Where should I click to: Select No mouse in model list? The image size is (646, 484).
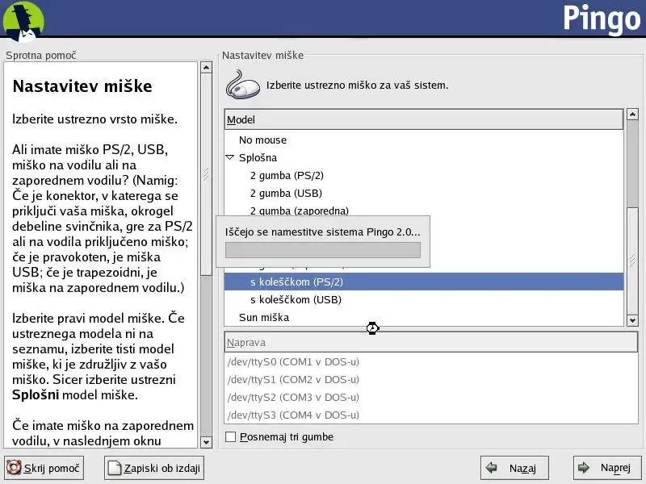[423, 140]
